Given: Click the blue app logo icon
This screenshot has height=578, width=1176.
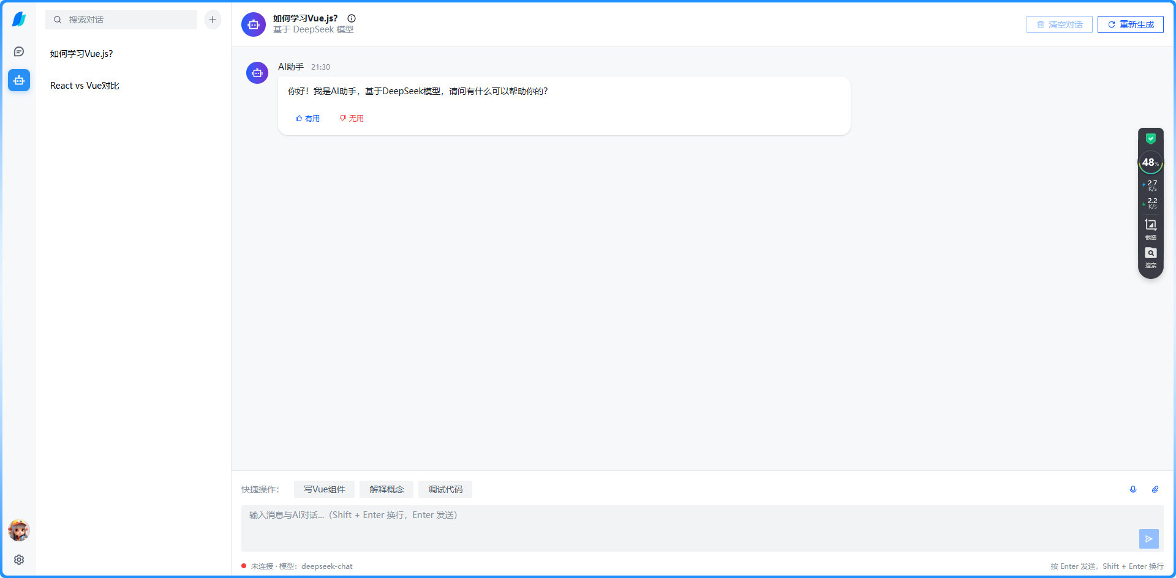Looking at the screenshot, I should [x=19, y=20].
